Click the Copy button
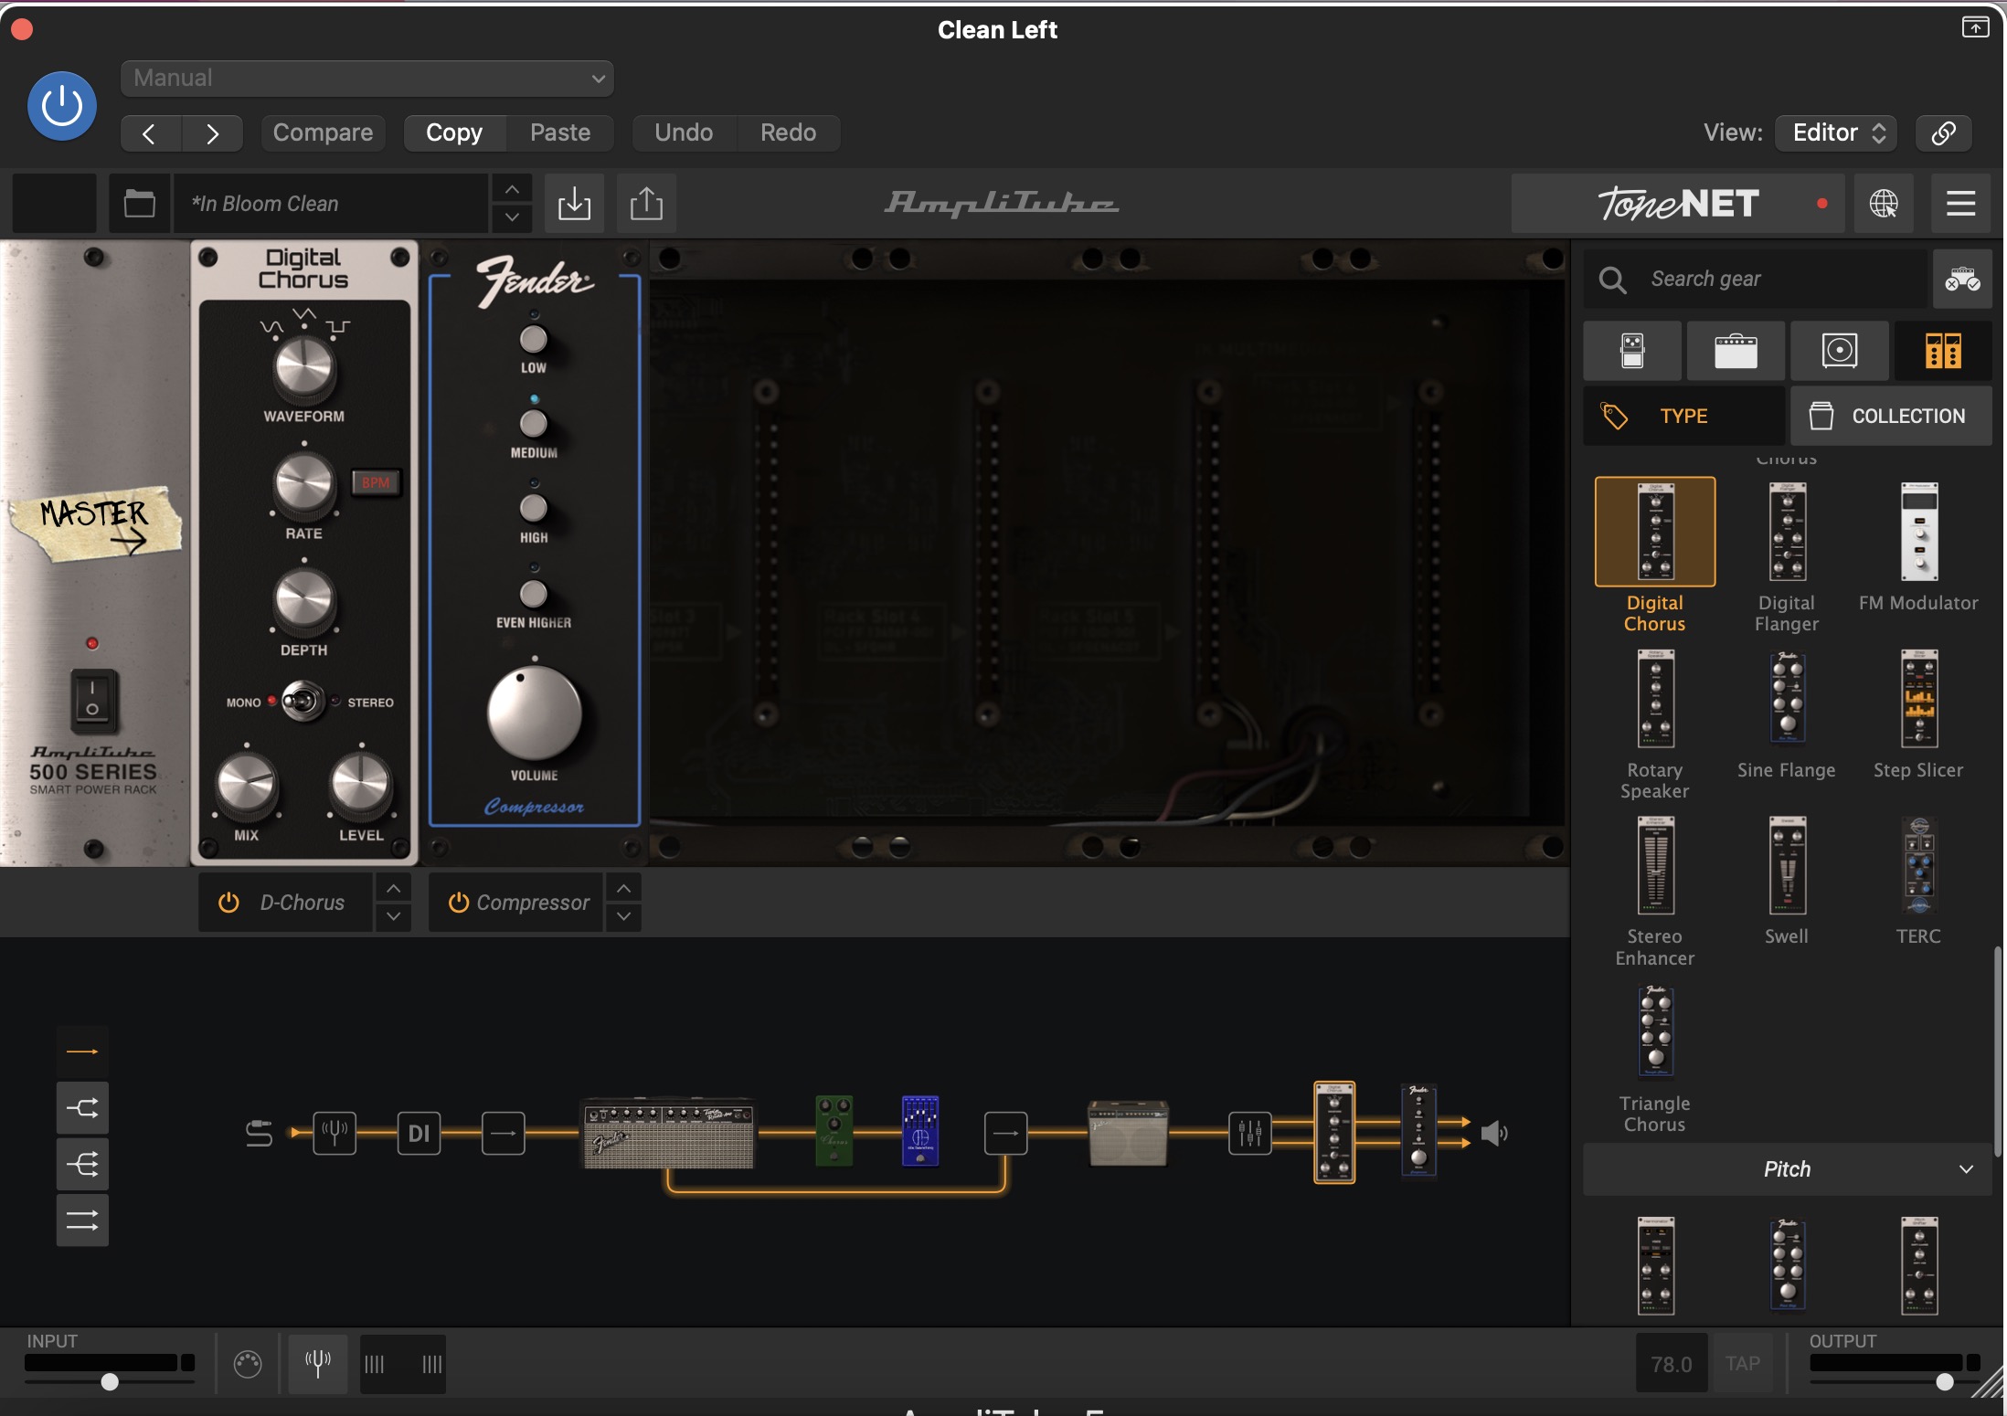This screenshot has width=2007, height=1416. tap(454, 133)
